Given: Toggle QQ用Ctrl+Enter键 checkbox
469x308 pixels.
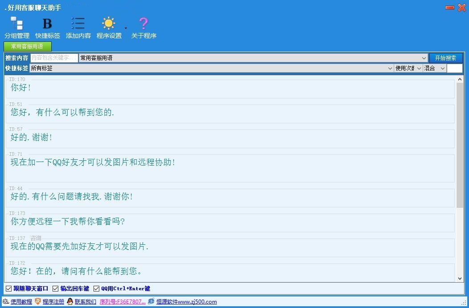Looking at the screenshot, I should coord(96,288).
